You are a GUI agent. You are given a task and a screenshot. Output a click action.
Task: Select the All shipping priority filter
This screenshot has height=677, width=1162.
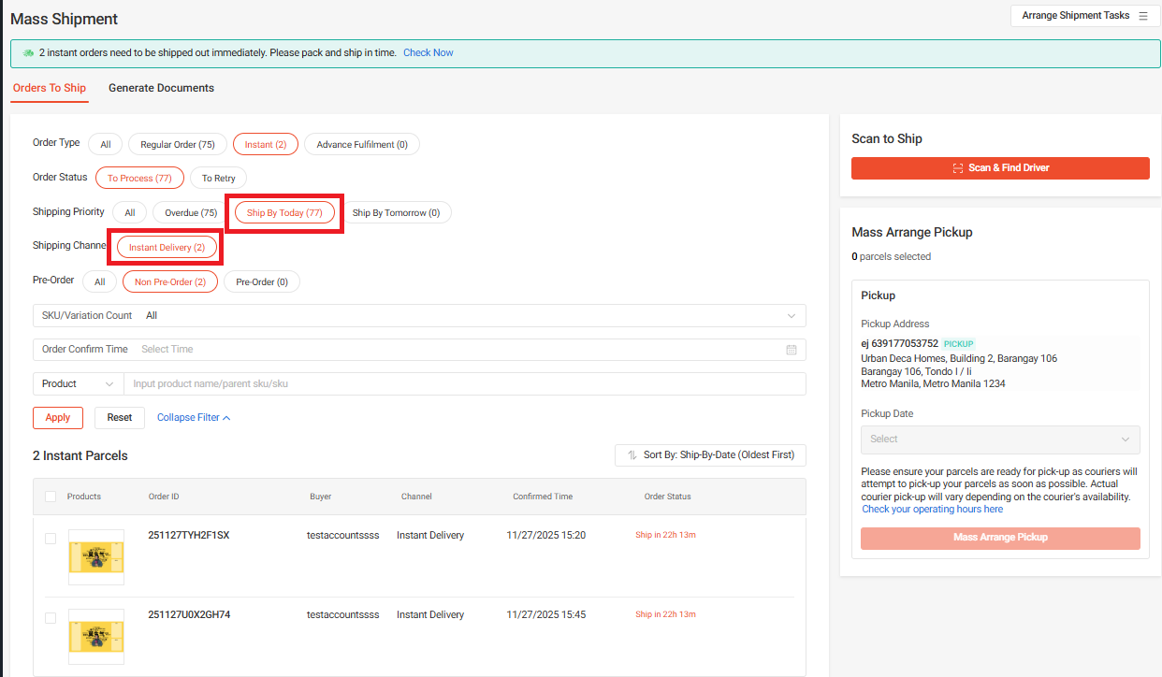click(x=130, y=212)
